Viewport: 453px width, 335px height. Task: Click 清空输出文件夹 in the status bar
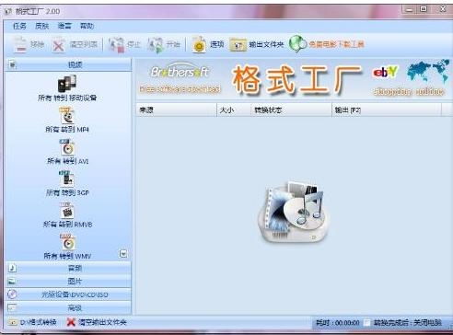coord(97,322)
